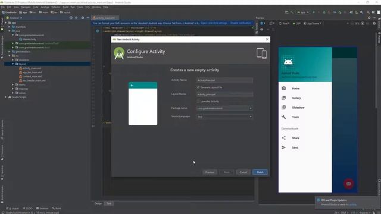Click the Layout Name input field

coord(224,95)
